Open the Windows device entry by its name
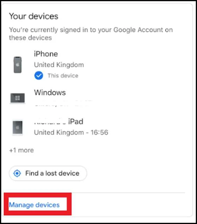The height and width of the screenshot is (224, 197). coord(50,93)
